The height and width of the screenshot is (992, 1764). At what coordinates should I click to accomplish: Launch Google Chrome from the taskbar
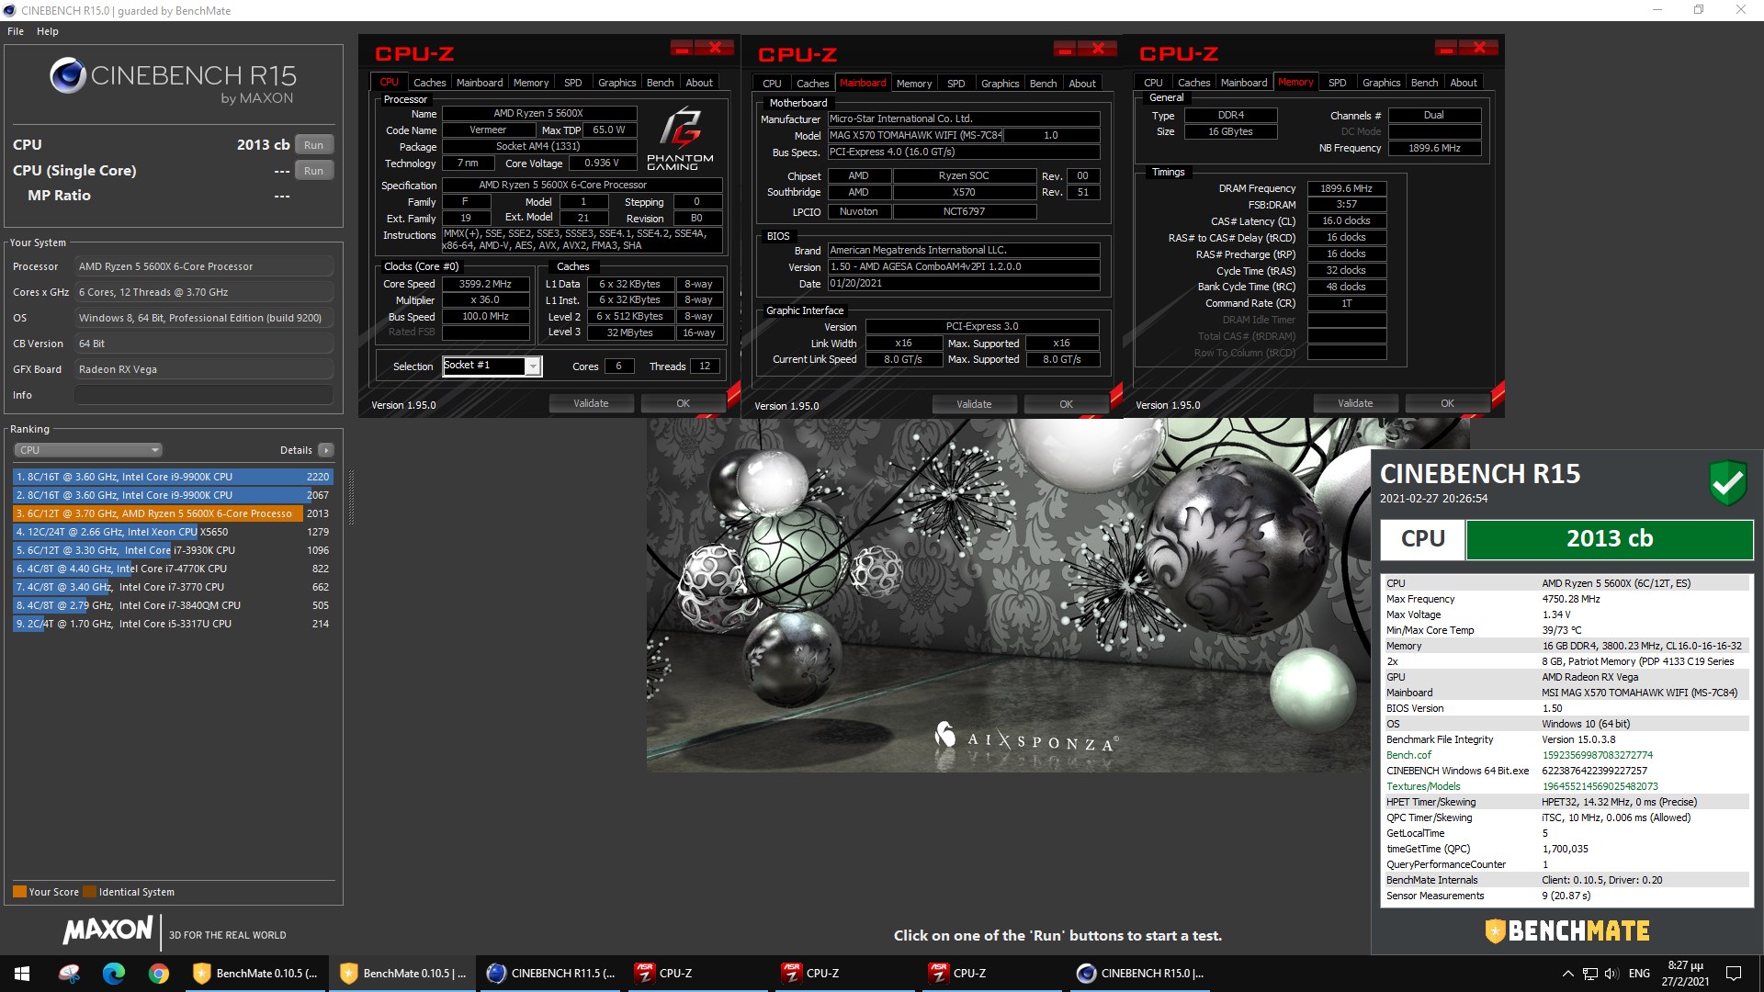tap(159, 974)
